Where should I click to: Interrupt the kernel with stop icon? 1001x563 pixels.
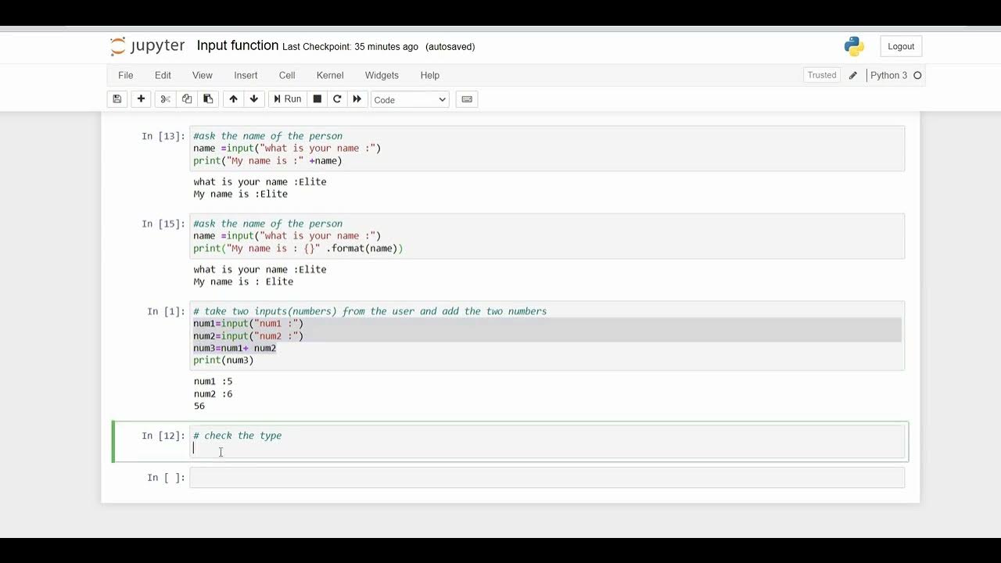point(317,99)
